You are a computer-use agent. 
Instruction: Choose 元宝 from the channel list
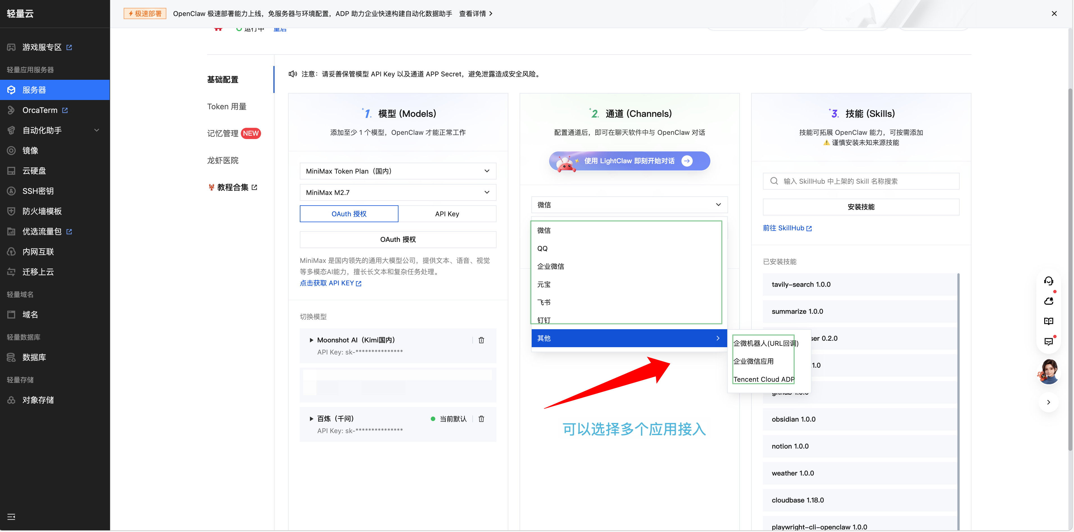coord(629,285)
